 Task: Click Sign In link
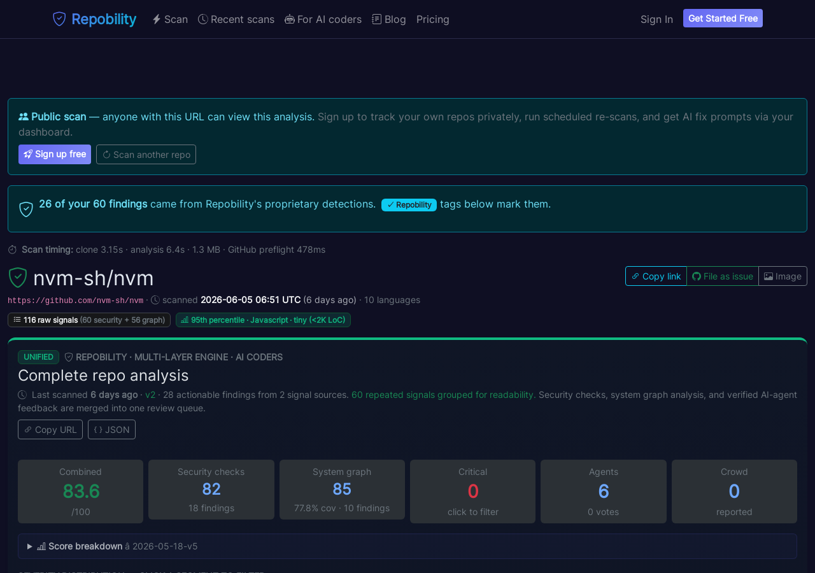656,19
